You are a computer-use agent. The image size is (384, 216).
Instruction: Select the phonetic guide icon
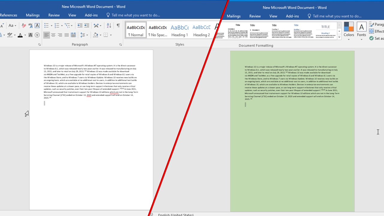[x=31, y=26]
